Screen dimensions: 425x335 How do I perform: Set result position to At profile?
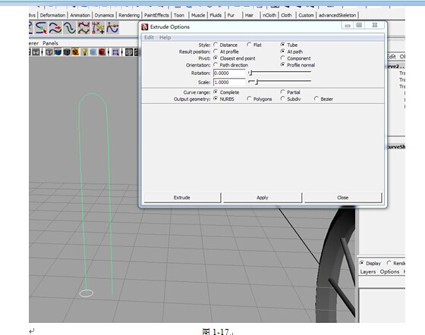[x=216, y=51]
